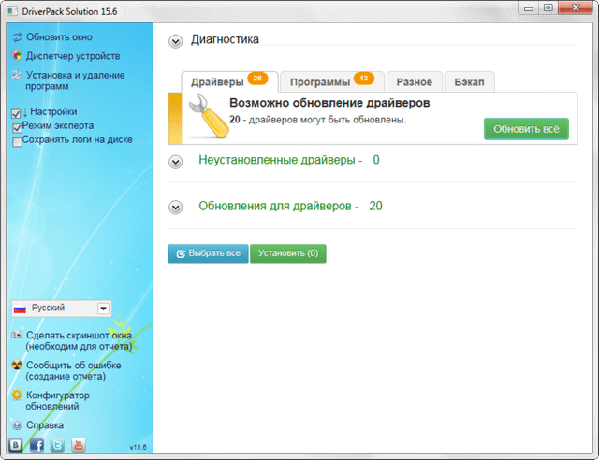Click the shield icon for Диспетчер устройств

point(17,56)
